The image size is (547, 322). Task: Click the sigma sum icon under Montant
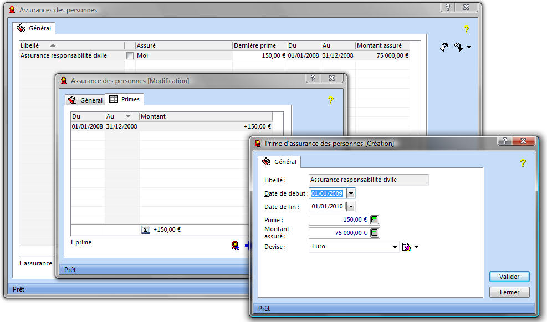click(146, 230)
